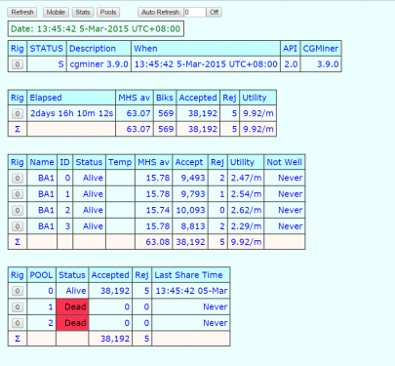Click rig button for BA1 ID 2
Image resolution: width=395 pixels, height=366 pixels.
pos(18,210)
